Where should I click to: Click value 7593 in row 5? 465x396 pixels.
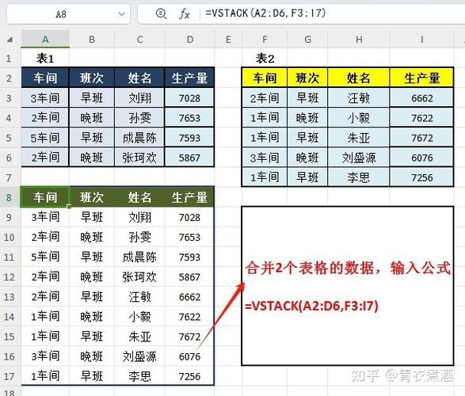189,138
